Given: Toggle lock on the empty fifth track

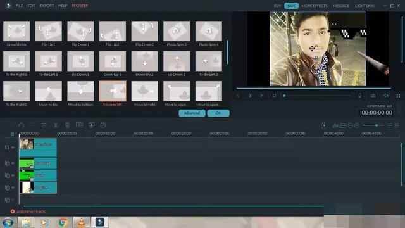Looking at the screenshot, I should (7, 199).
